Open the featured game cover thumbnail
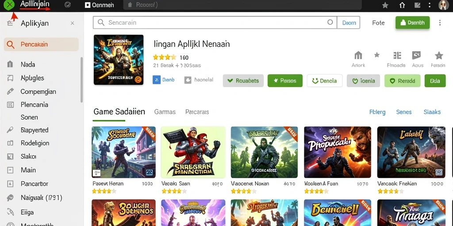This screenshot has height=226, width=453. tap(119, 60)
